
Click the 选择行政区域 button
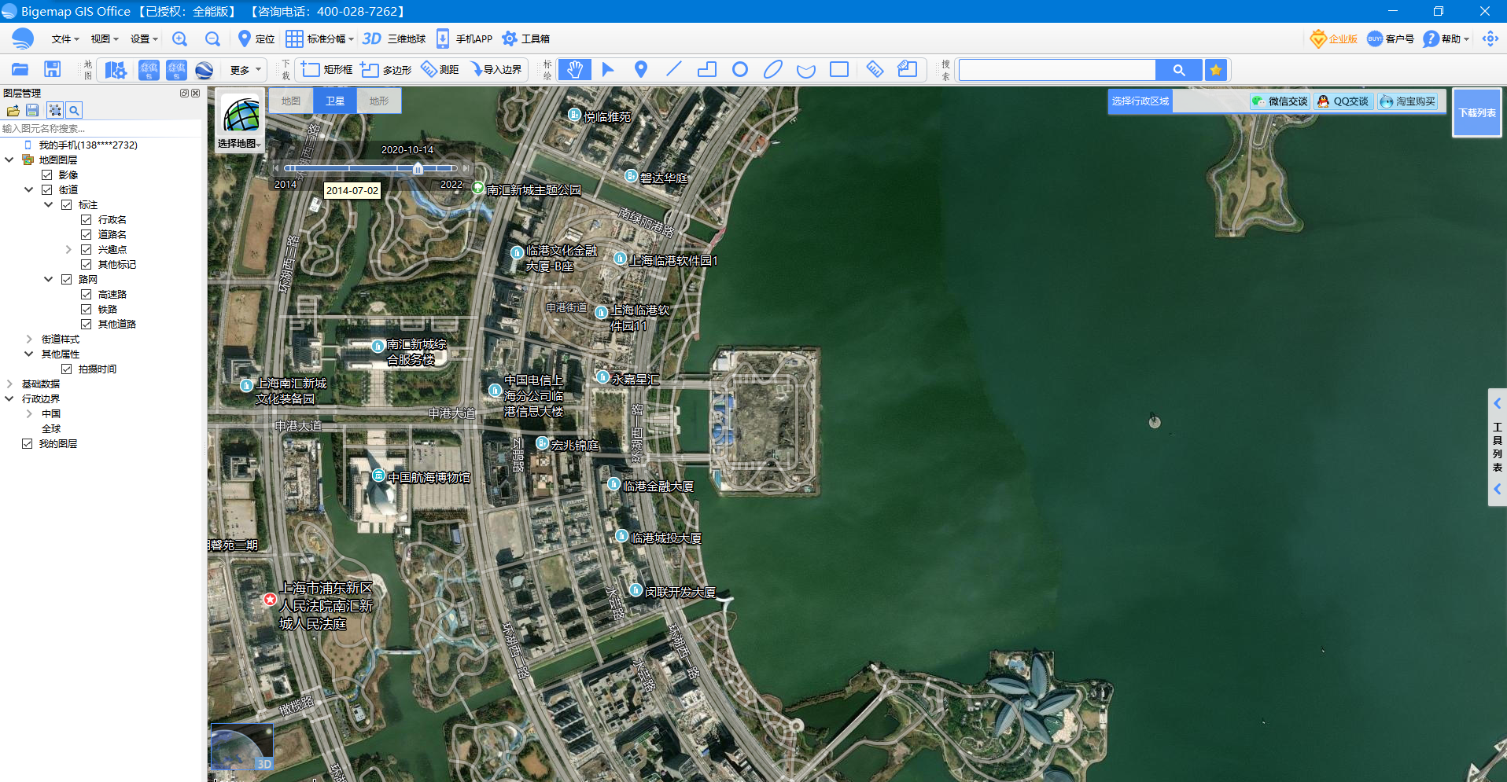point(1140,101)
